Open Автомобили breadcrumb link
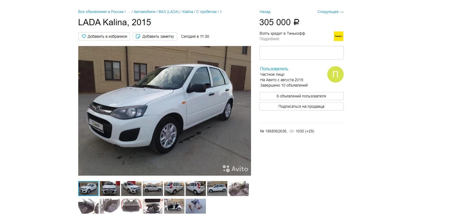Screen dimensions: 458x215 pyautogui.click(x=145, y=12)
